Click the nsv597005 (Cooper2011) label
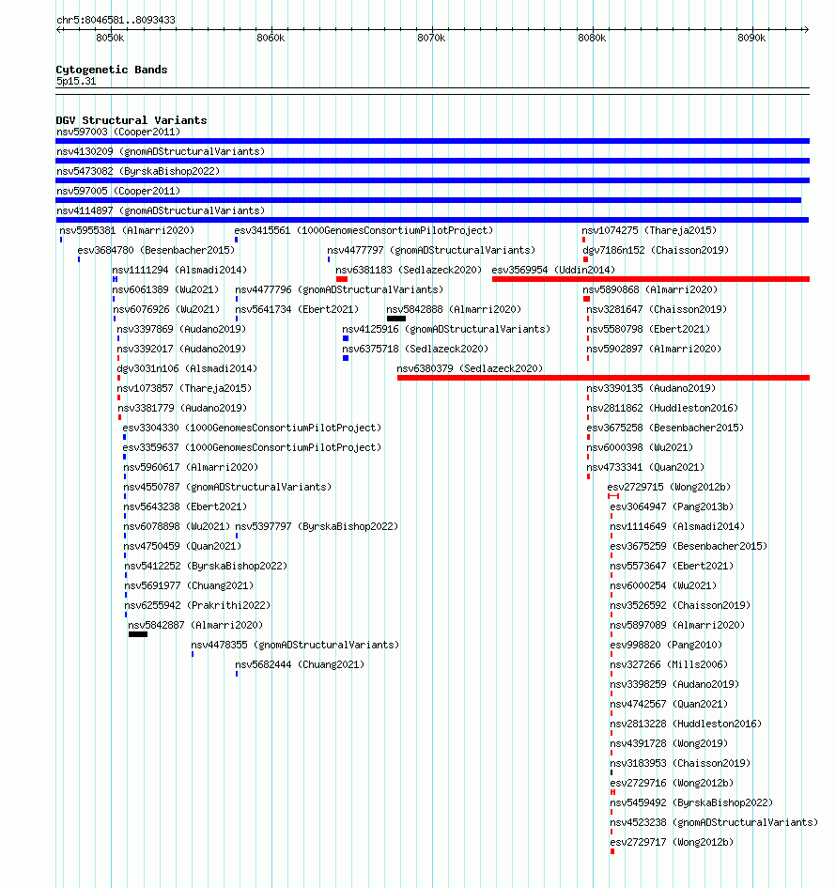836x888 pixels. [x=118, y=192]
